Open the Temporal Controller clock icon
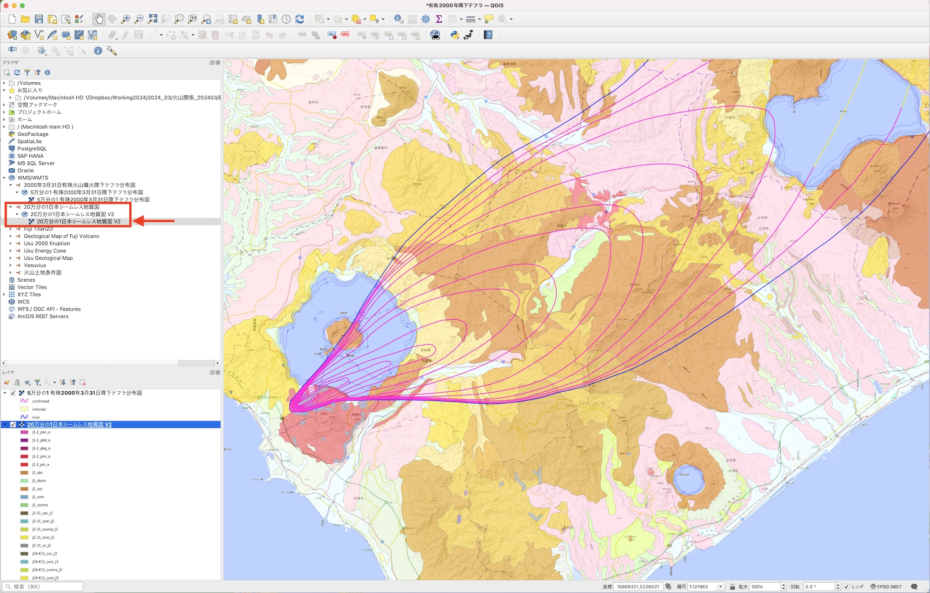Image resolution: width=930 pixels, height=593 pixels. 286,19
